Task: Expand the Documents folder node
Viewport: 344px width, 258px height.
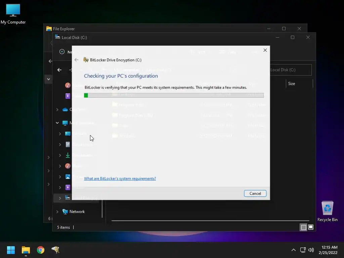Action: pyautogui.click(x=60, y=144)
